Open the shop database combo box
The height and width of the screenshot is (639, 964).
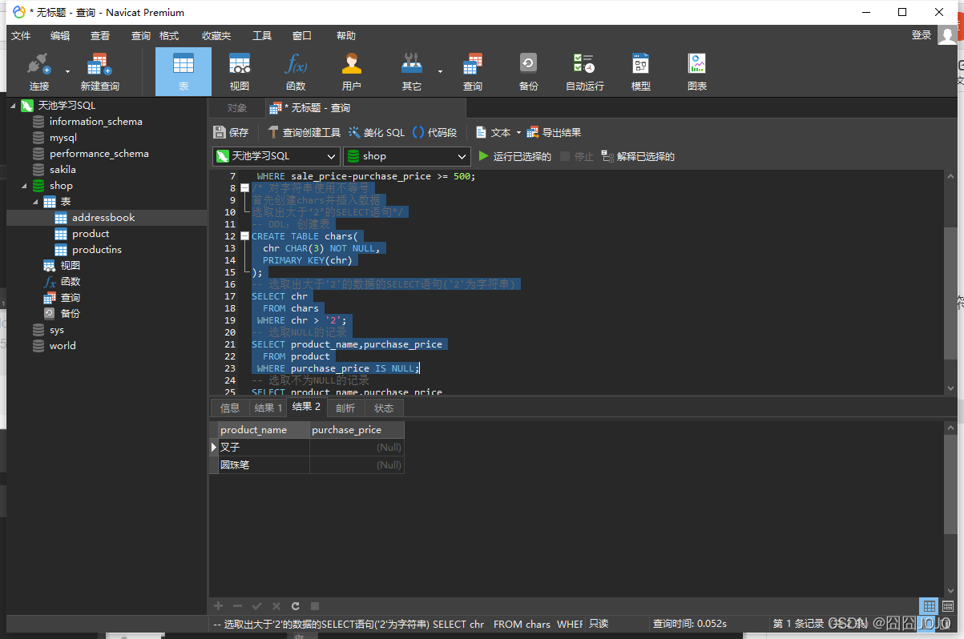(406, 156)
